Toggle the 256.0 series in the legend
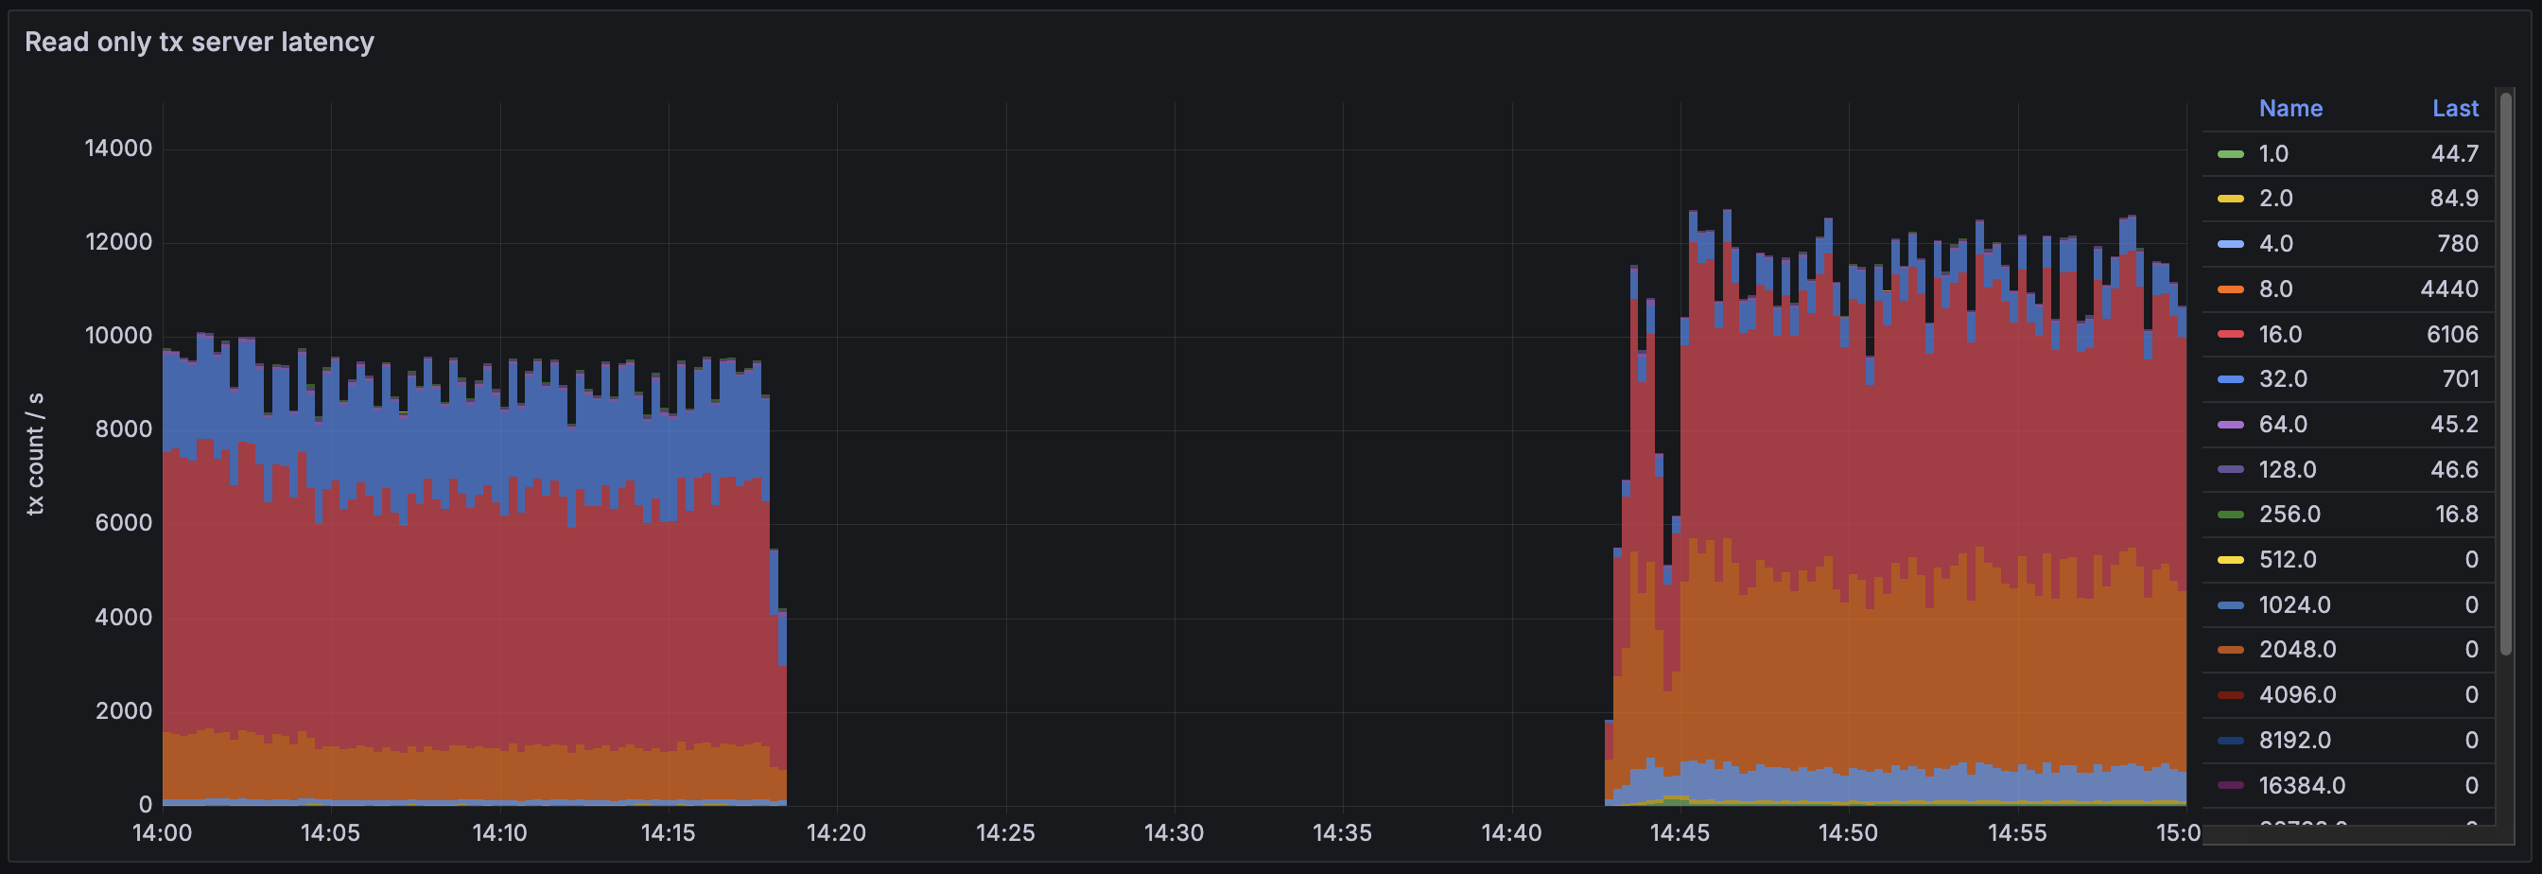The width and height of the screenshot is (2542, 874). pyautogui.click(x=2290, y=514)
